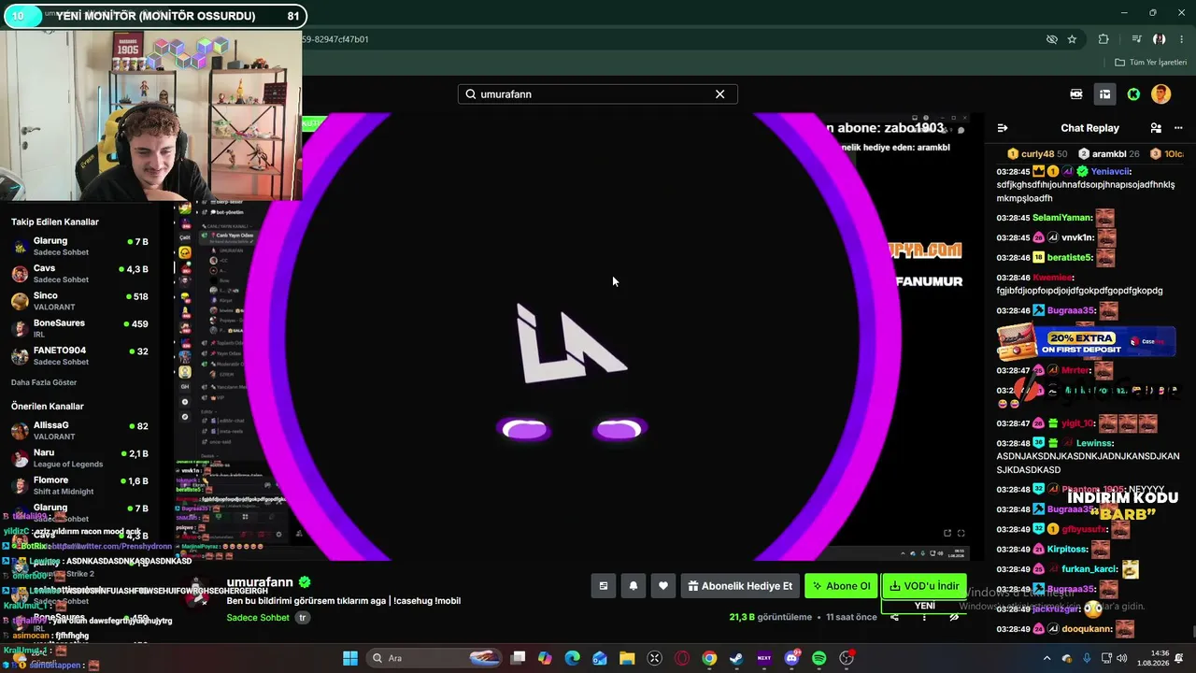Open Spotify from the taskbar

pyautogui.click(x=819, y=658)
